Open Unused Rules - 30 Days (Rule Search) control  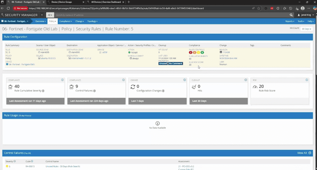[x=63, y=166]
